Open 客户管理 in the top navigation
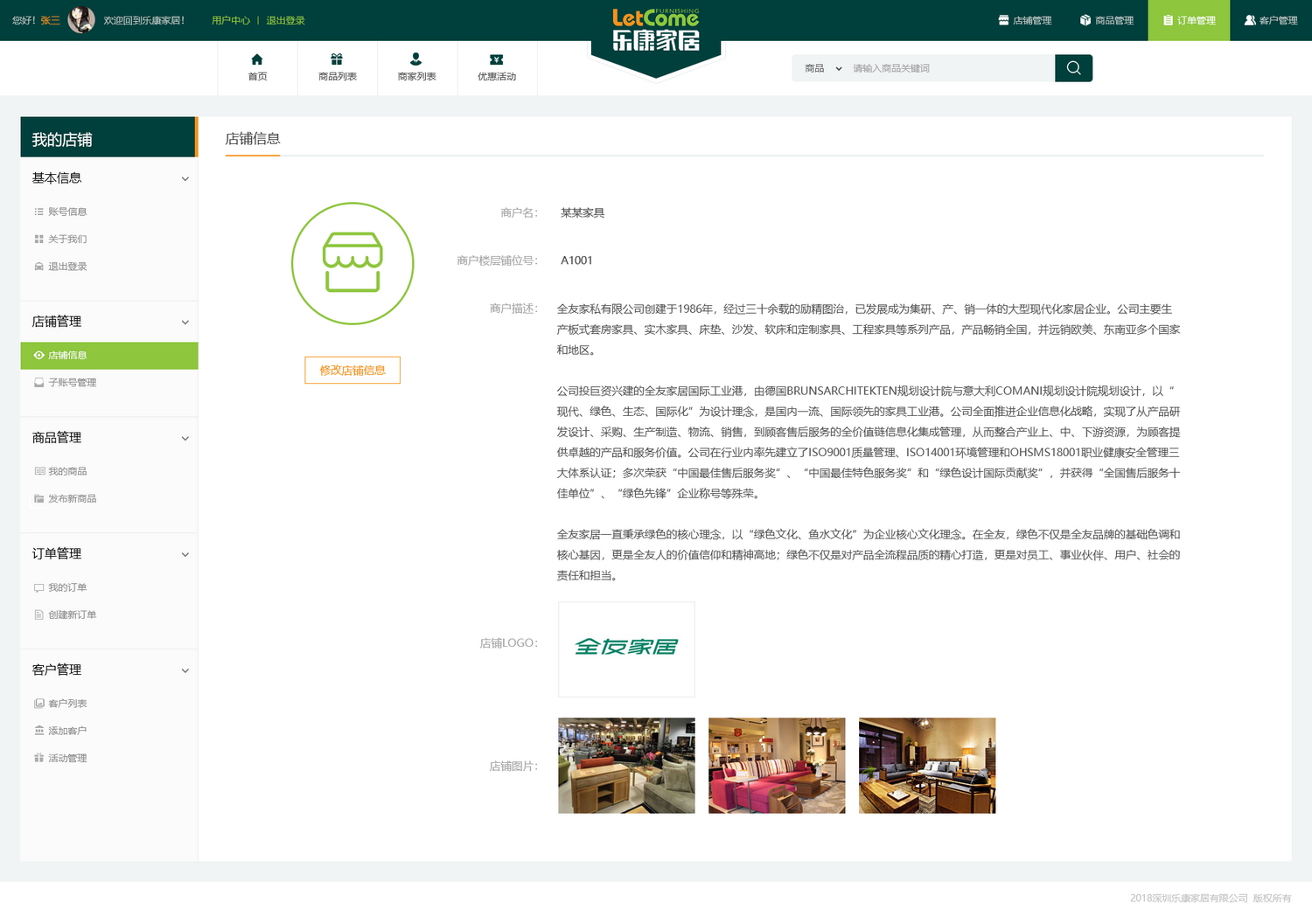The width and height of the screenshot is (1312, 916). pos(1271,20)
